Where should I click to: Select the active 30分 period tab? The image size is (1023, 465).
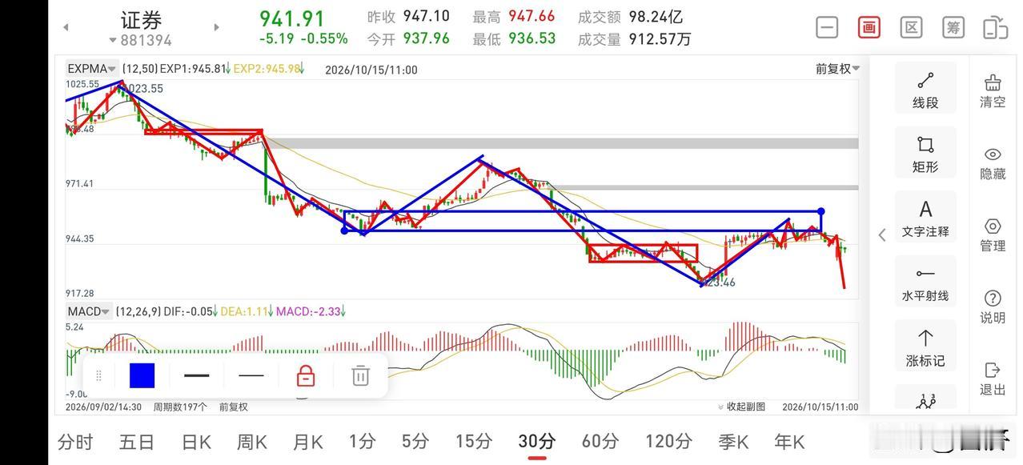(537, 441)
